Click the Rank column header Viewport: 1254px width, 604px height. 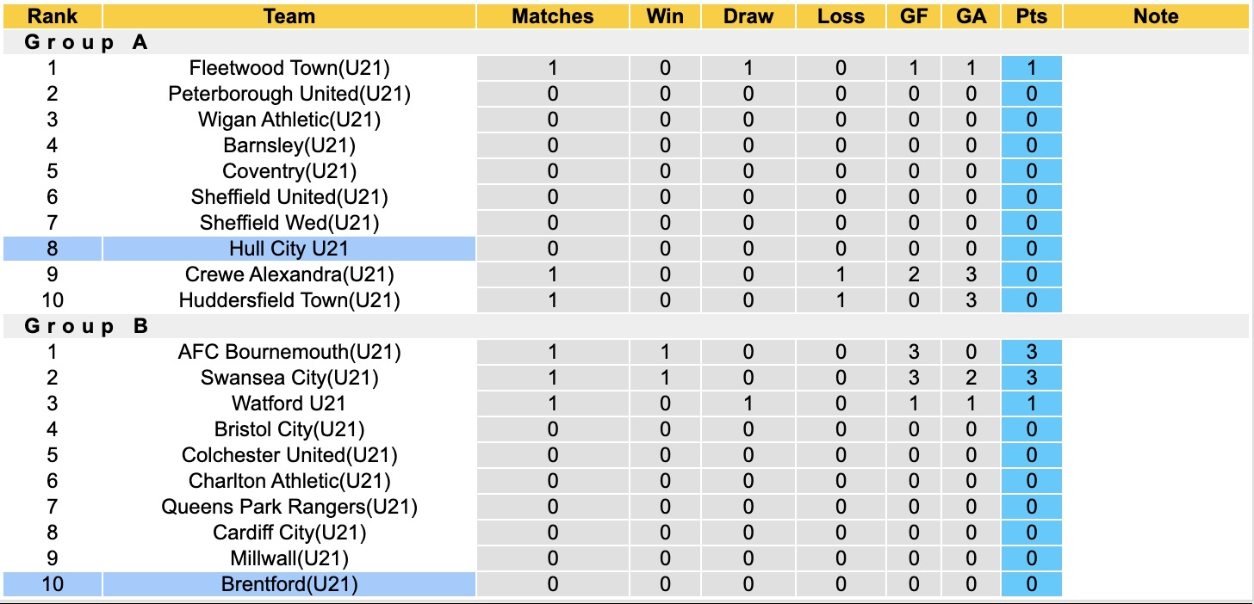pos(53,16)
